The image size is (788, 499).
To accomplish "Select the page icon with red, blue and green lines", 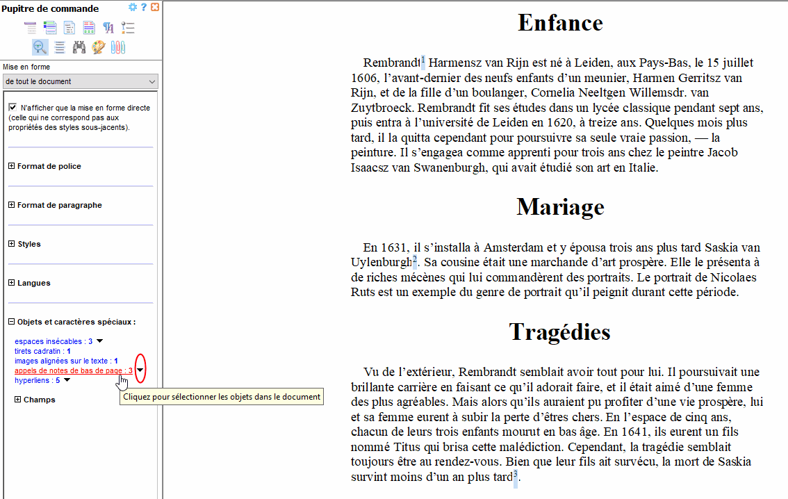I will tap(89, 28).
